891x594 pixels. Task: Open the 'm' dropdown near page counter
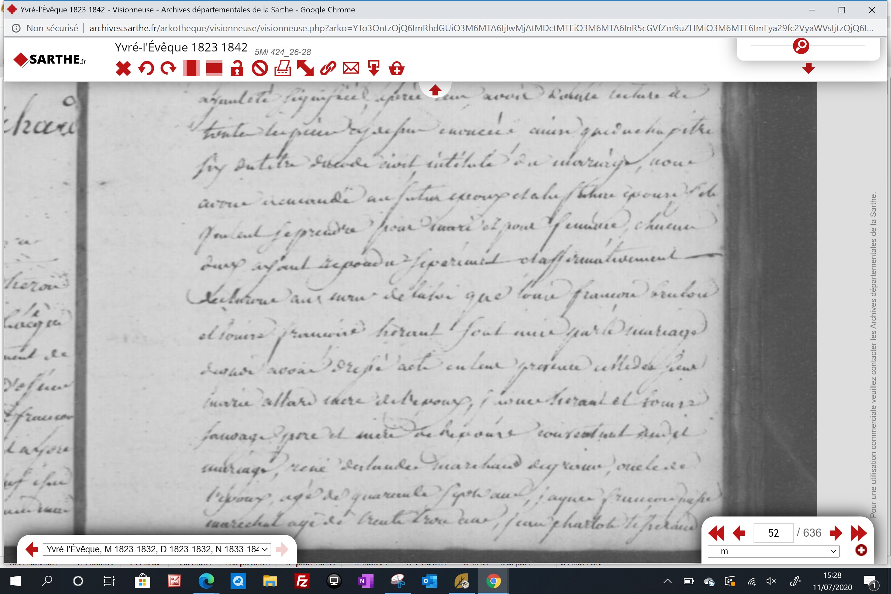pos(773,551)
